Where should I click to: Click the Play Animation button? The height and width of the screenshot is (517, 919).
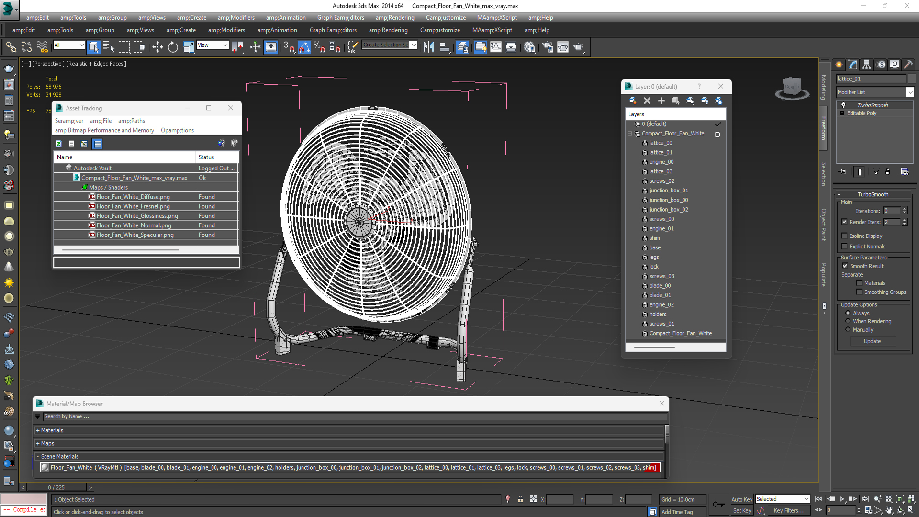[842, 499]
